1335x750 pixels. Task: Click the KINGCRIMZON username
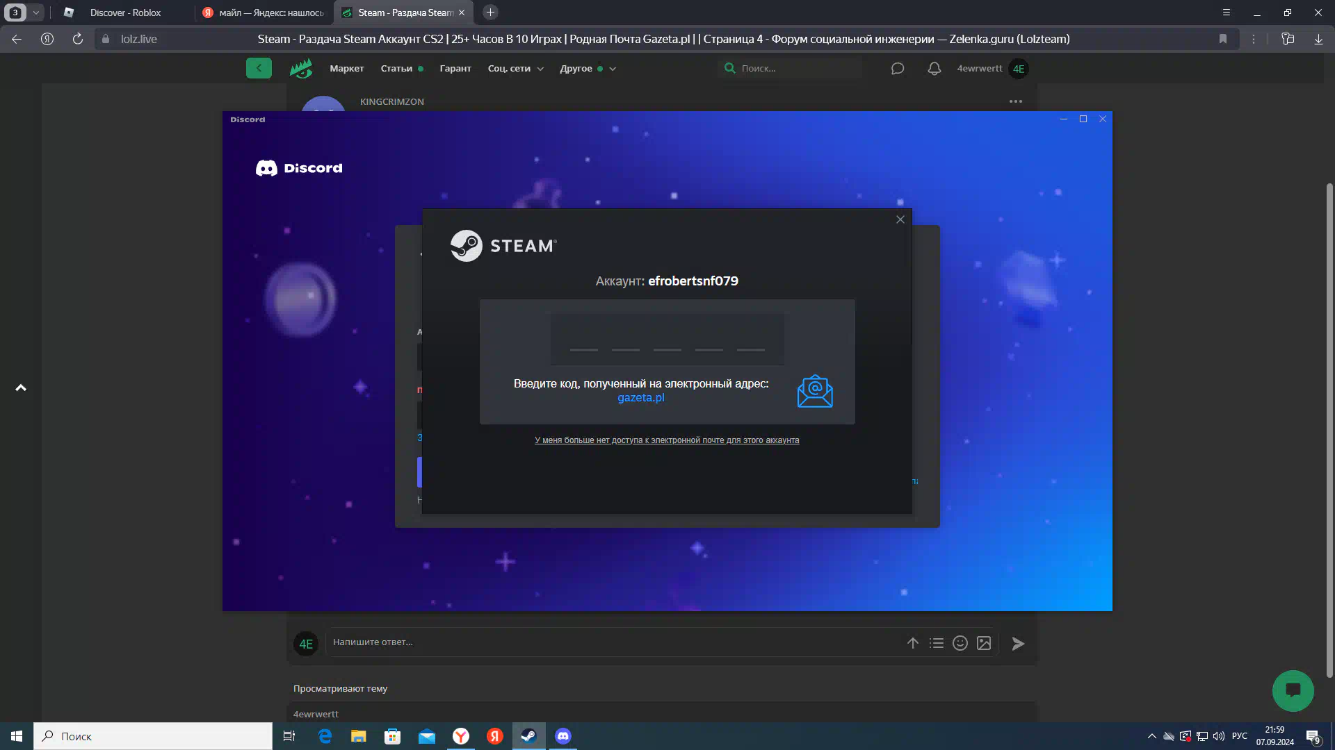tap(392, 101)
